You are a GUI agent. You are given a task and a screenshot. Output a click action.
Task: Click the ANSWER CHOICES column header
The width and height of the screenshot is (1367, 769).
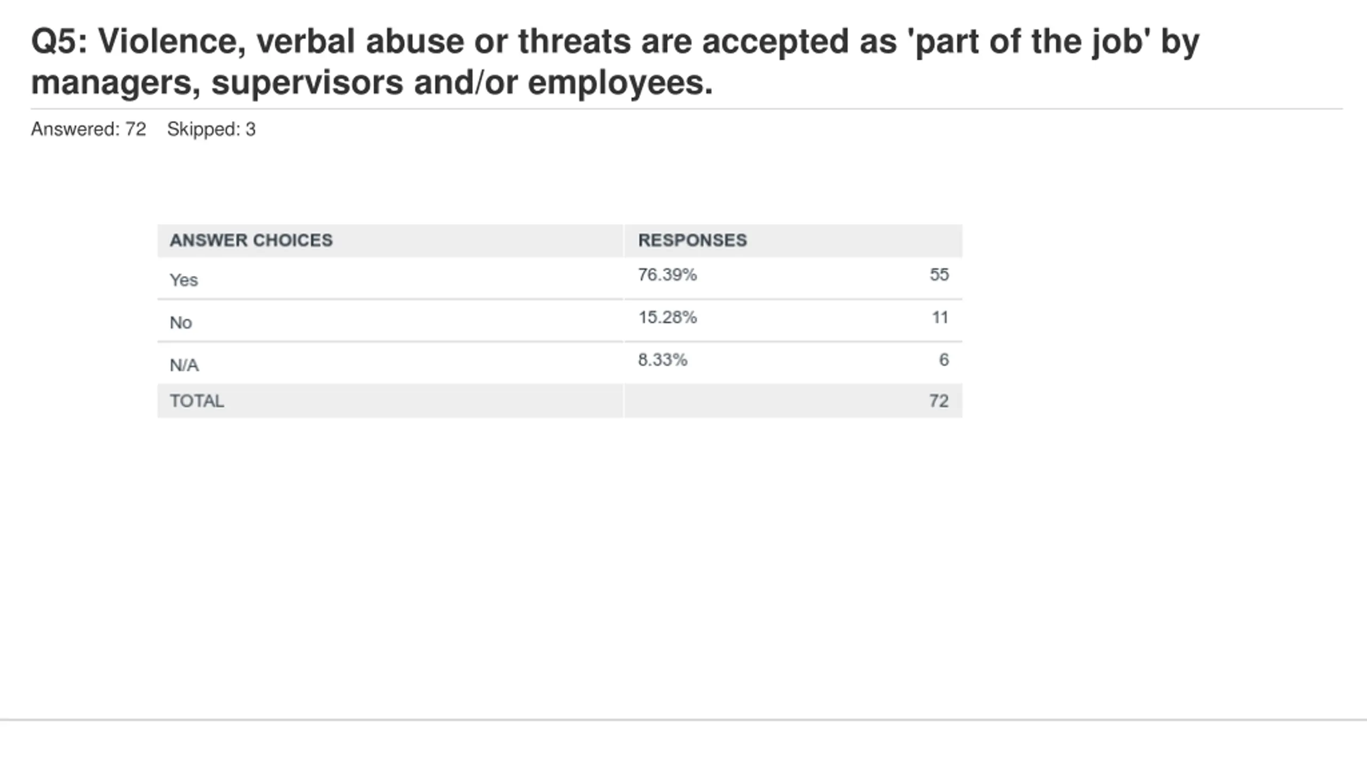[x=251, y=240]
